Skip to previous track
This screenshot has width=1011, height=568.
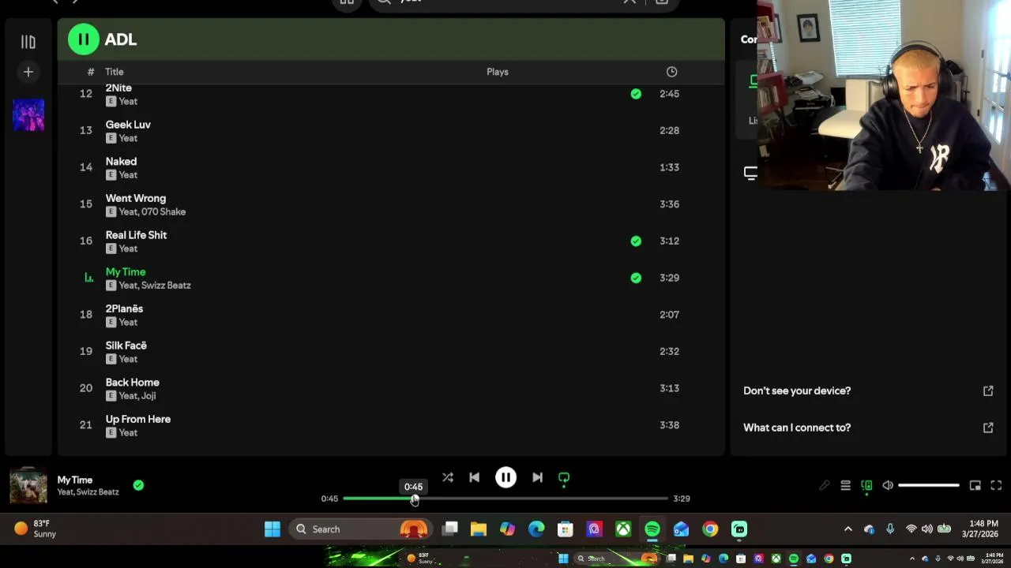[x=474, y=477]
